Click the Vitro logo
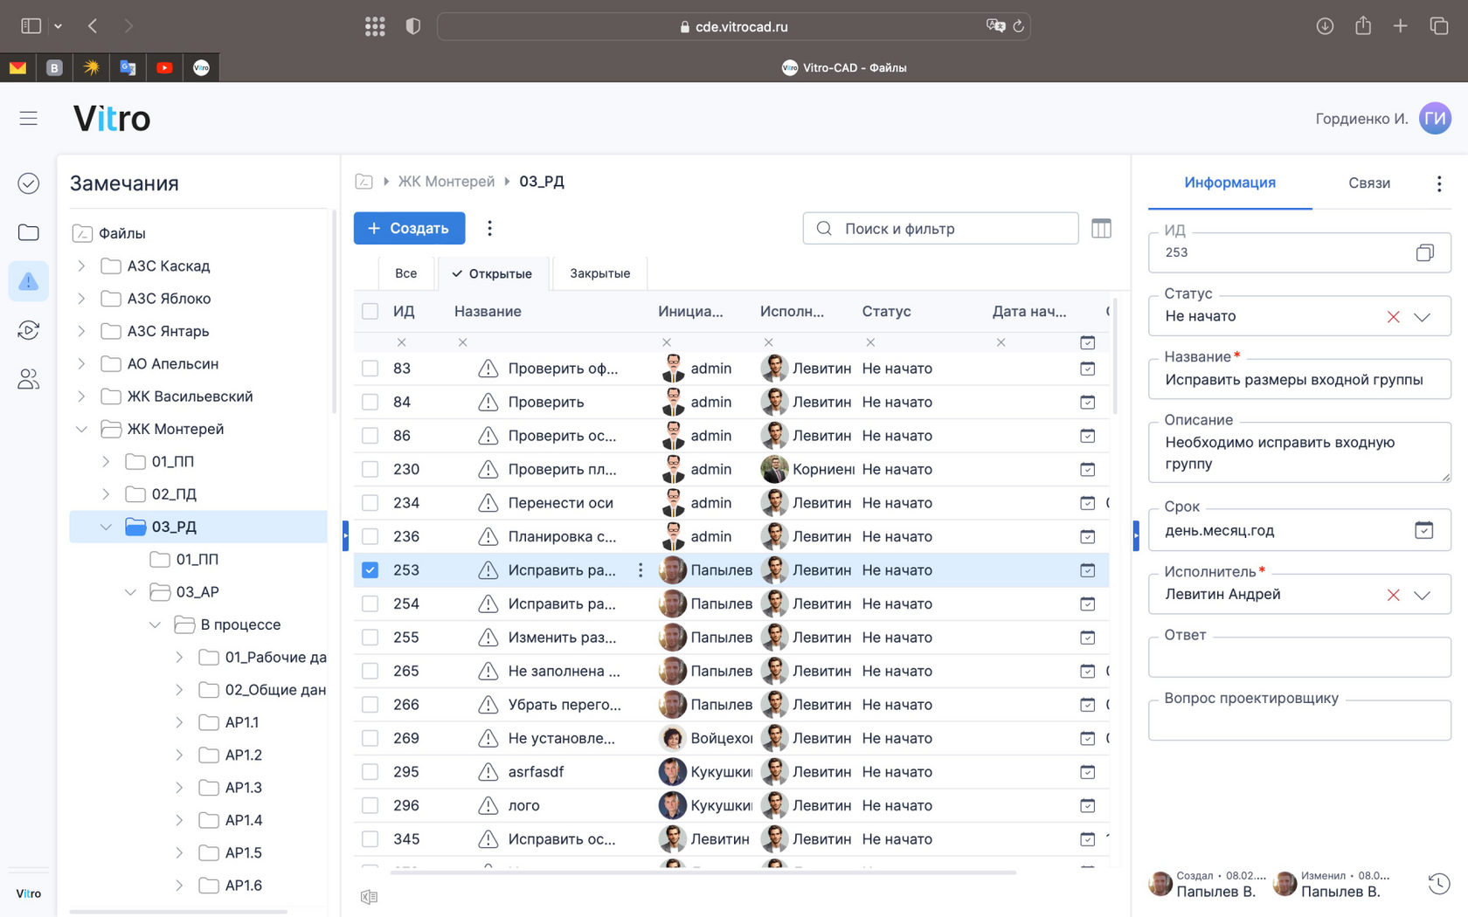 (112, 118)
